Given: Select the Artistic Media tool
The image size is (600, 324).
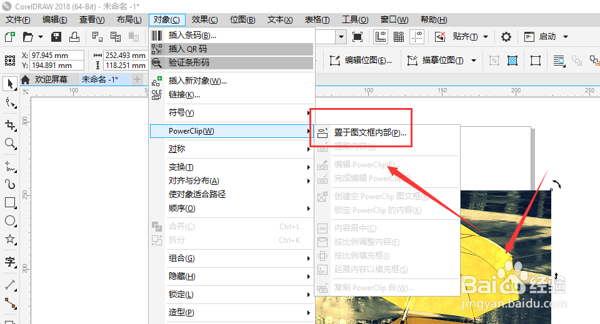Looking at the screenshot, I should (x=10, y=184).
